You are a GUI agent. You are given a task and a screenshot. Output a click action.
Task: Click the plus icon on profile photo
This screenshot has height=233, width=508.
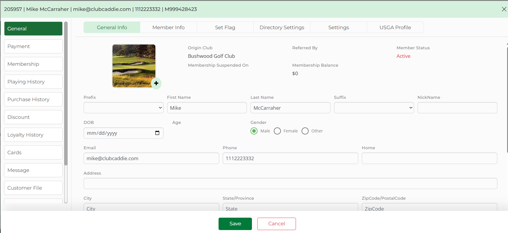point(156,83)
